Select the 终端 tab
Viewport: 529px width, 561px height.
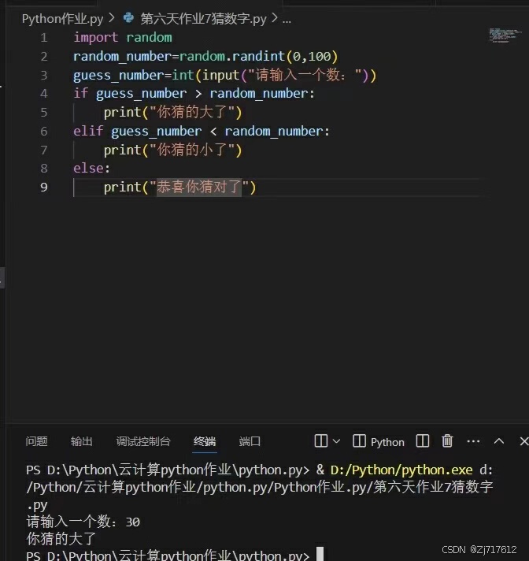click(x=205, y=441)
